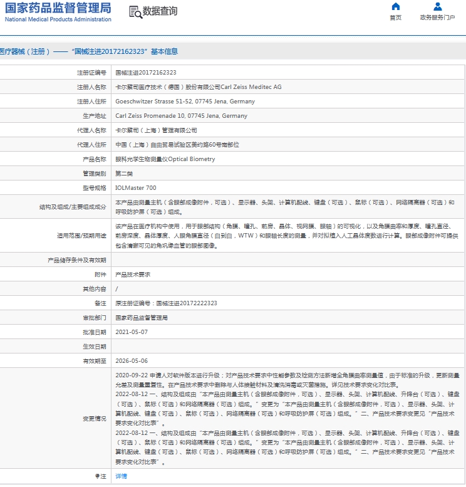Click the 附件 label
Screen dimensions: 466x487
pyautogui.click(x=100, y=275)
